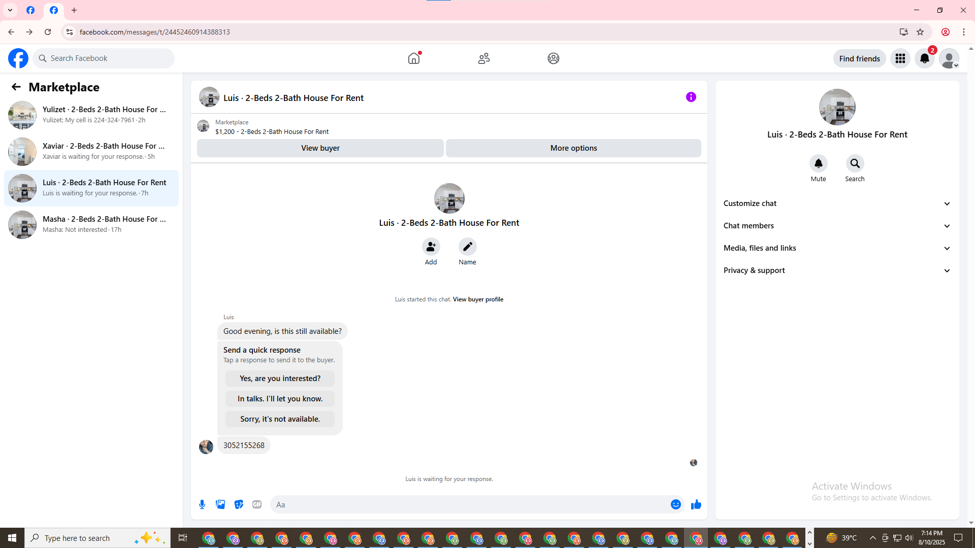Viewport: 975px width, 548px height.
Task: Open the notifications bell
Action: pos(925,58)
